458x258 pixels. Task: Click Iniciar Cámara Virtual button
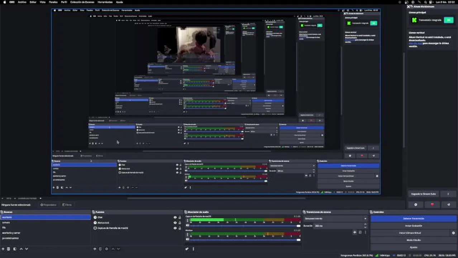tap(410, 233)
